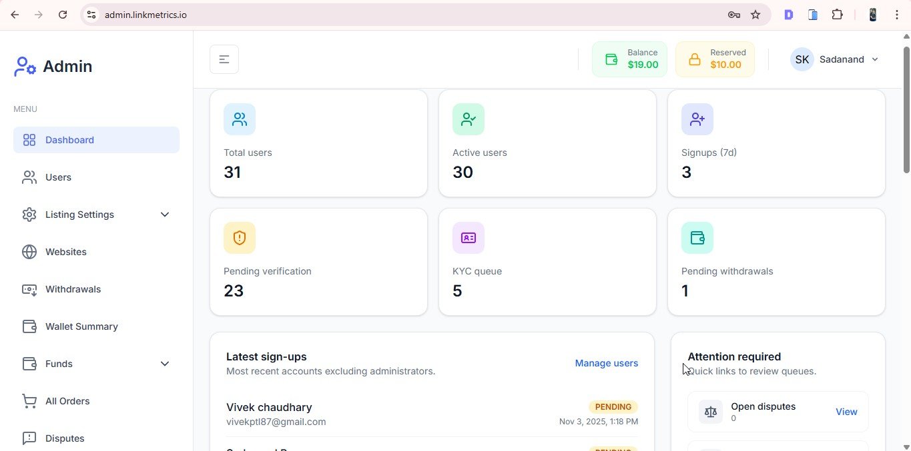Open the browser Extensions puzzle icon
This screenshot has height=451, width=911.
[x=837, y=15]
